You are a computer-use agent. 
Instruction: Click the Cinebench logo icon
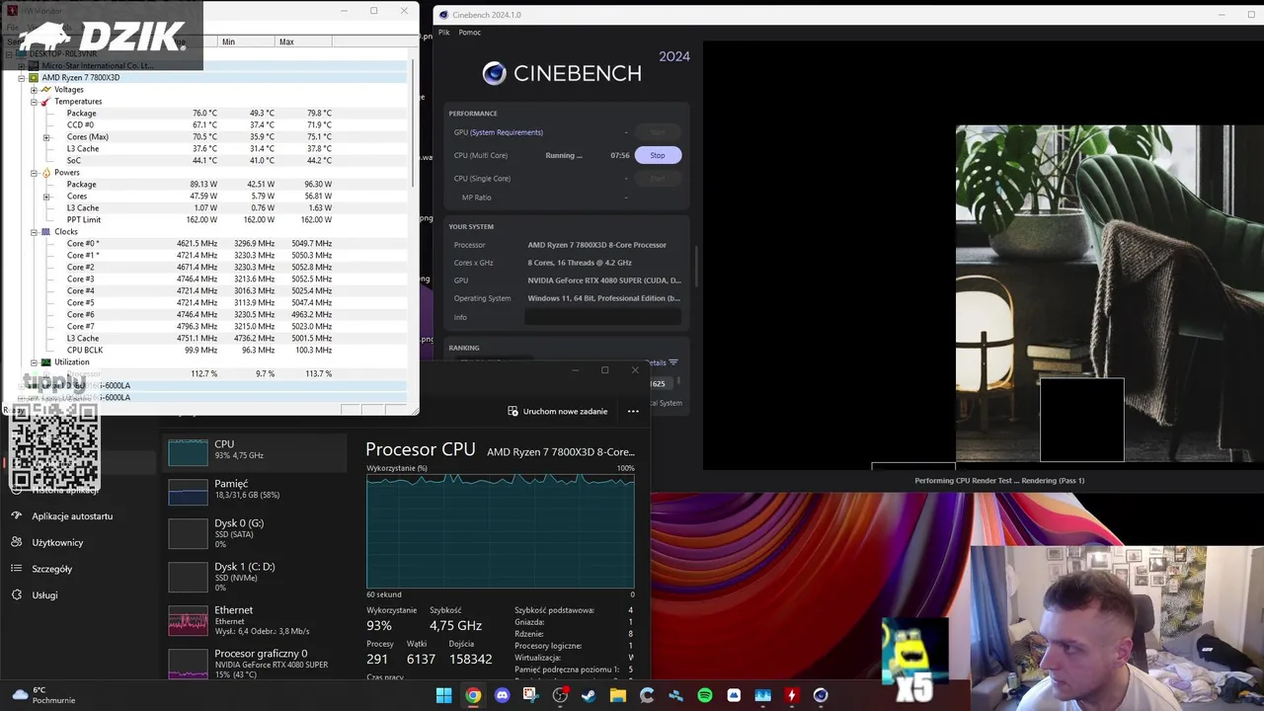coord(494,73)
